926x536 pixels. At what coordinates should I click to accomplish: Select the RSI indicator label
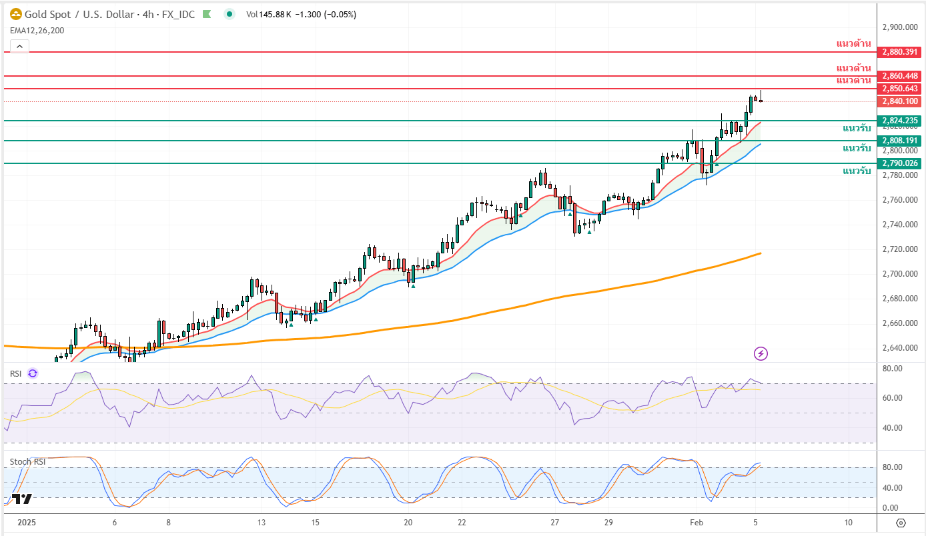[16, 373]
